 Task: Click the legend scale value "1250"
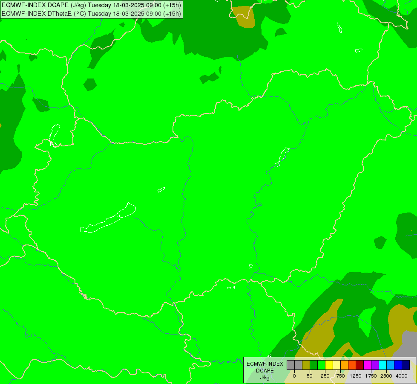[x=356, y=376]
